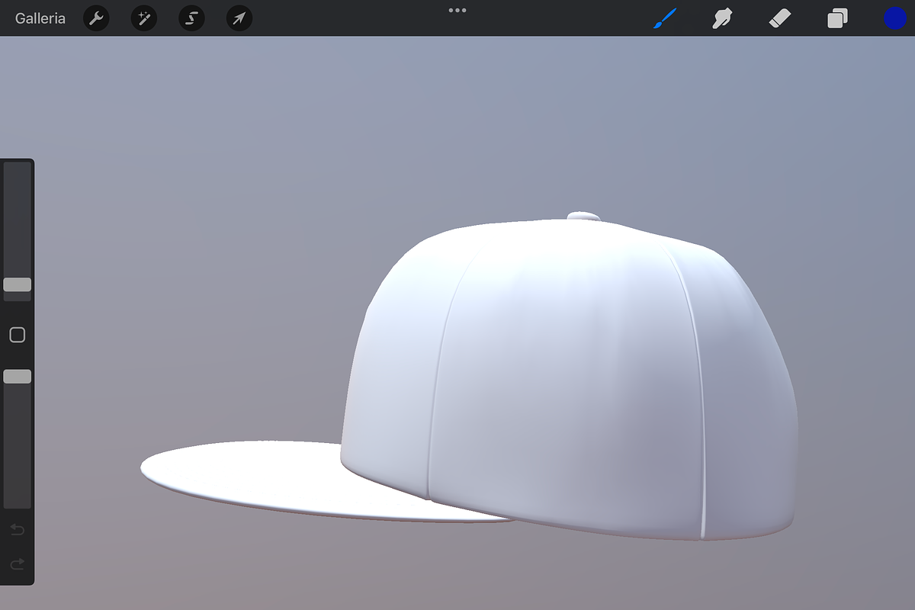Open the Layers panel
The width and height of the screenshot is (915, 610).
point(837,18)
